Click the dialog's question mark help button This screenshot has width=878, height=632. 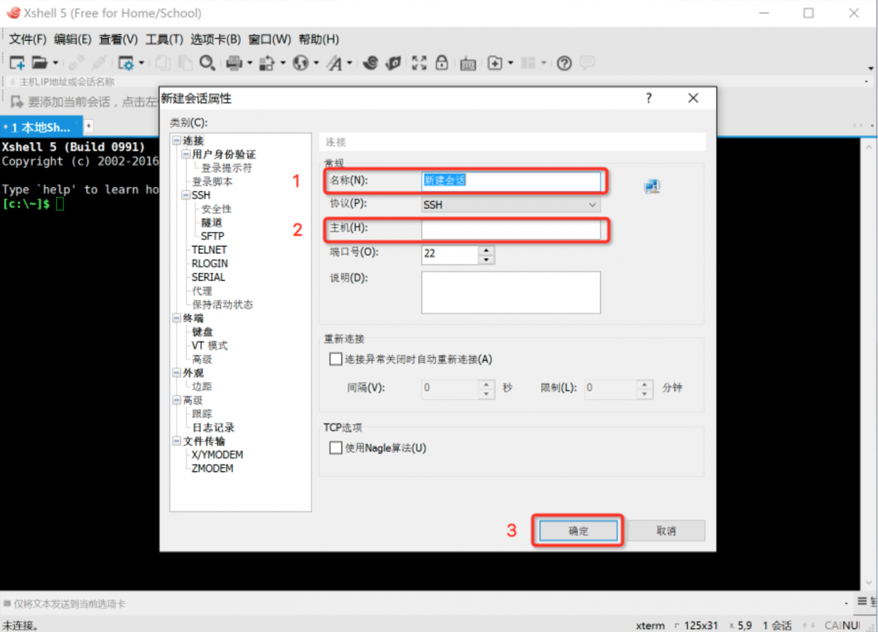(x=649, y=98)
